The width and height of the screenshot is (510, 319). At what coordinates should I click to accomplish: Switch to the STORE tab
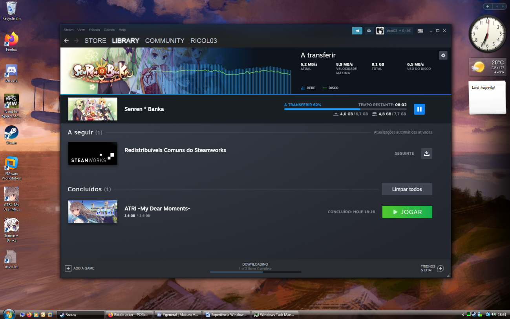click(x=95, y=40)
